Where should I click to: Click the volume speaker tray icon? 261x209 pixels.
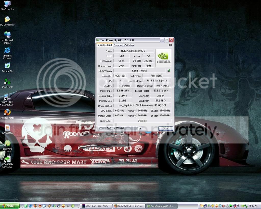tap(224, 206)
